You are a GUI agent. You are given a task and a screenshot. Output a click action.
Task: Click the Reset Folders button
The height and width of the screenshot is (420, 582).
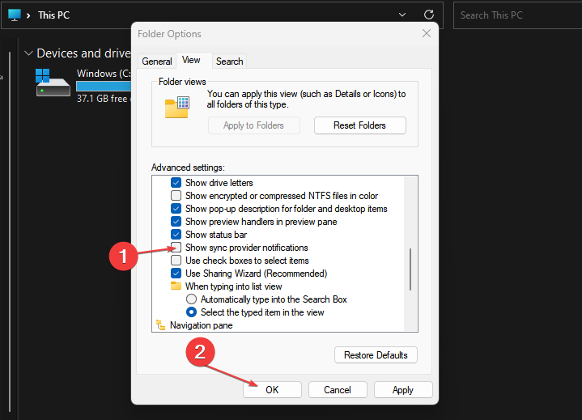point(359,125)
